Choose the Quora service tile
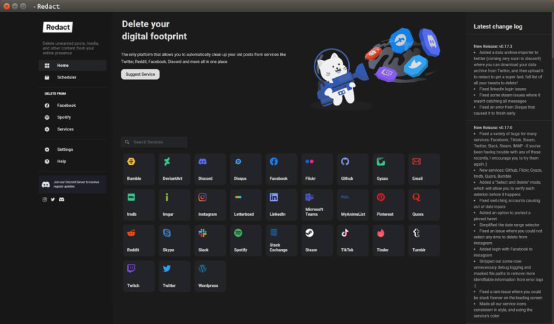 424,205
